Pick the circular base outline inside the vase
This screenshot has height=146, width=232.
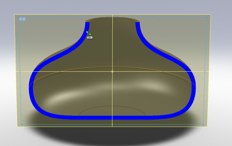click(112, 106)
